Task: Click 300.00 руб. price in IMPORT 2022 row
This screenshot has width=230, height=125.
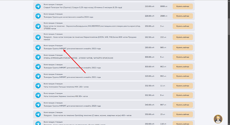Action: point(150,66)
